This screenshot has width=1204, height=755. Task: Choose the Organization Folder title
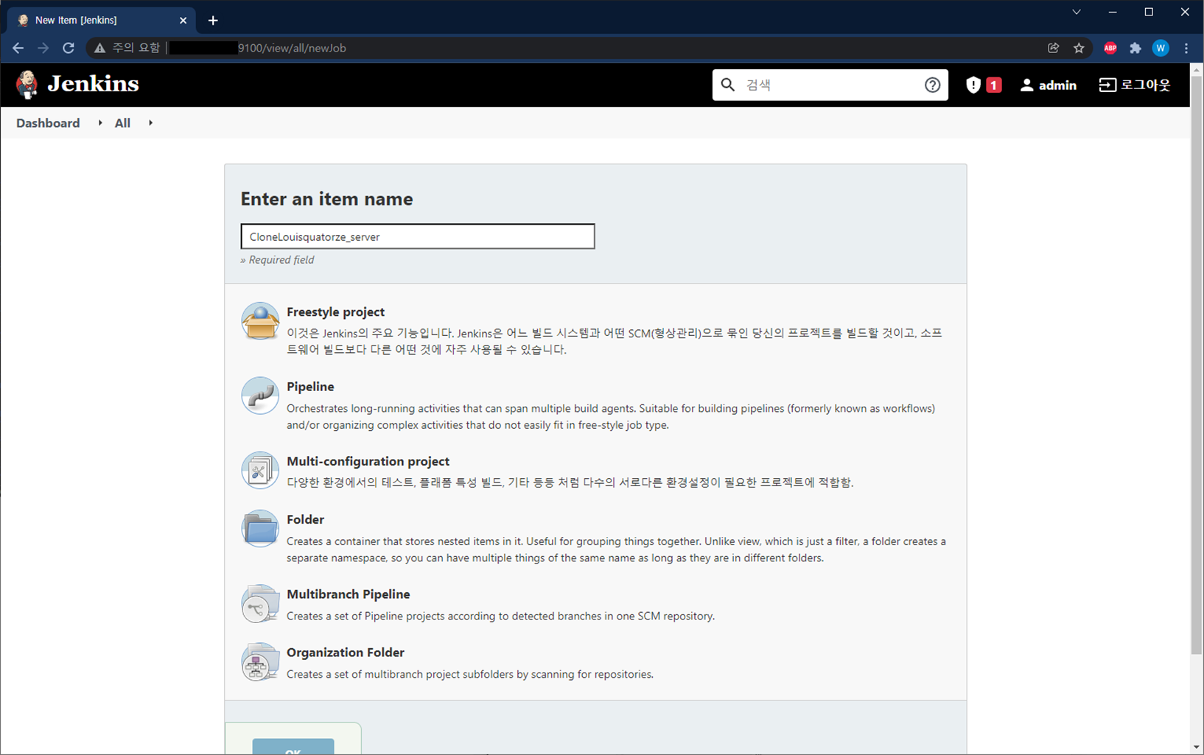345,652
